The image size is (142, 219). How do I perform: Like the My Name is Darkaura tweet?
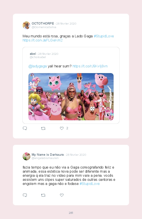(x=62, y=195)
